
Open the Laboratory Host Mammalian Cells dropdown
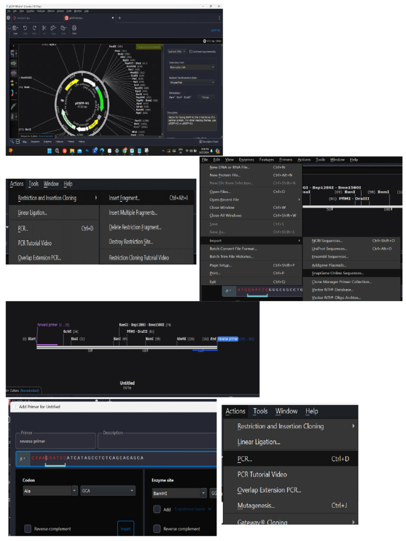click(191, 67)
